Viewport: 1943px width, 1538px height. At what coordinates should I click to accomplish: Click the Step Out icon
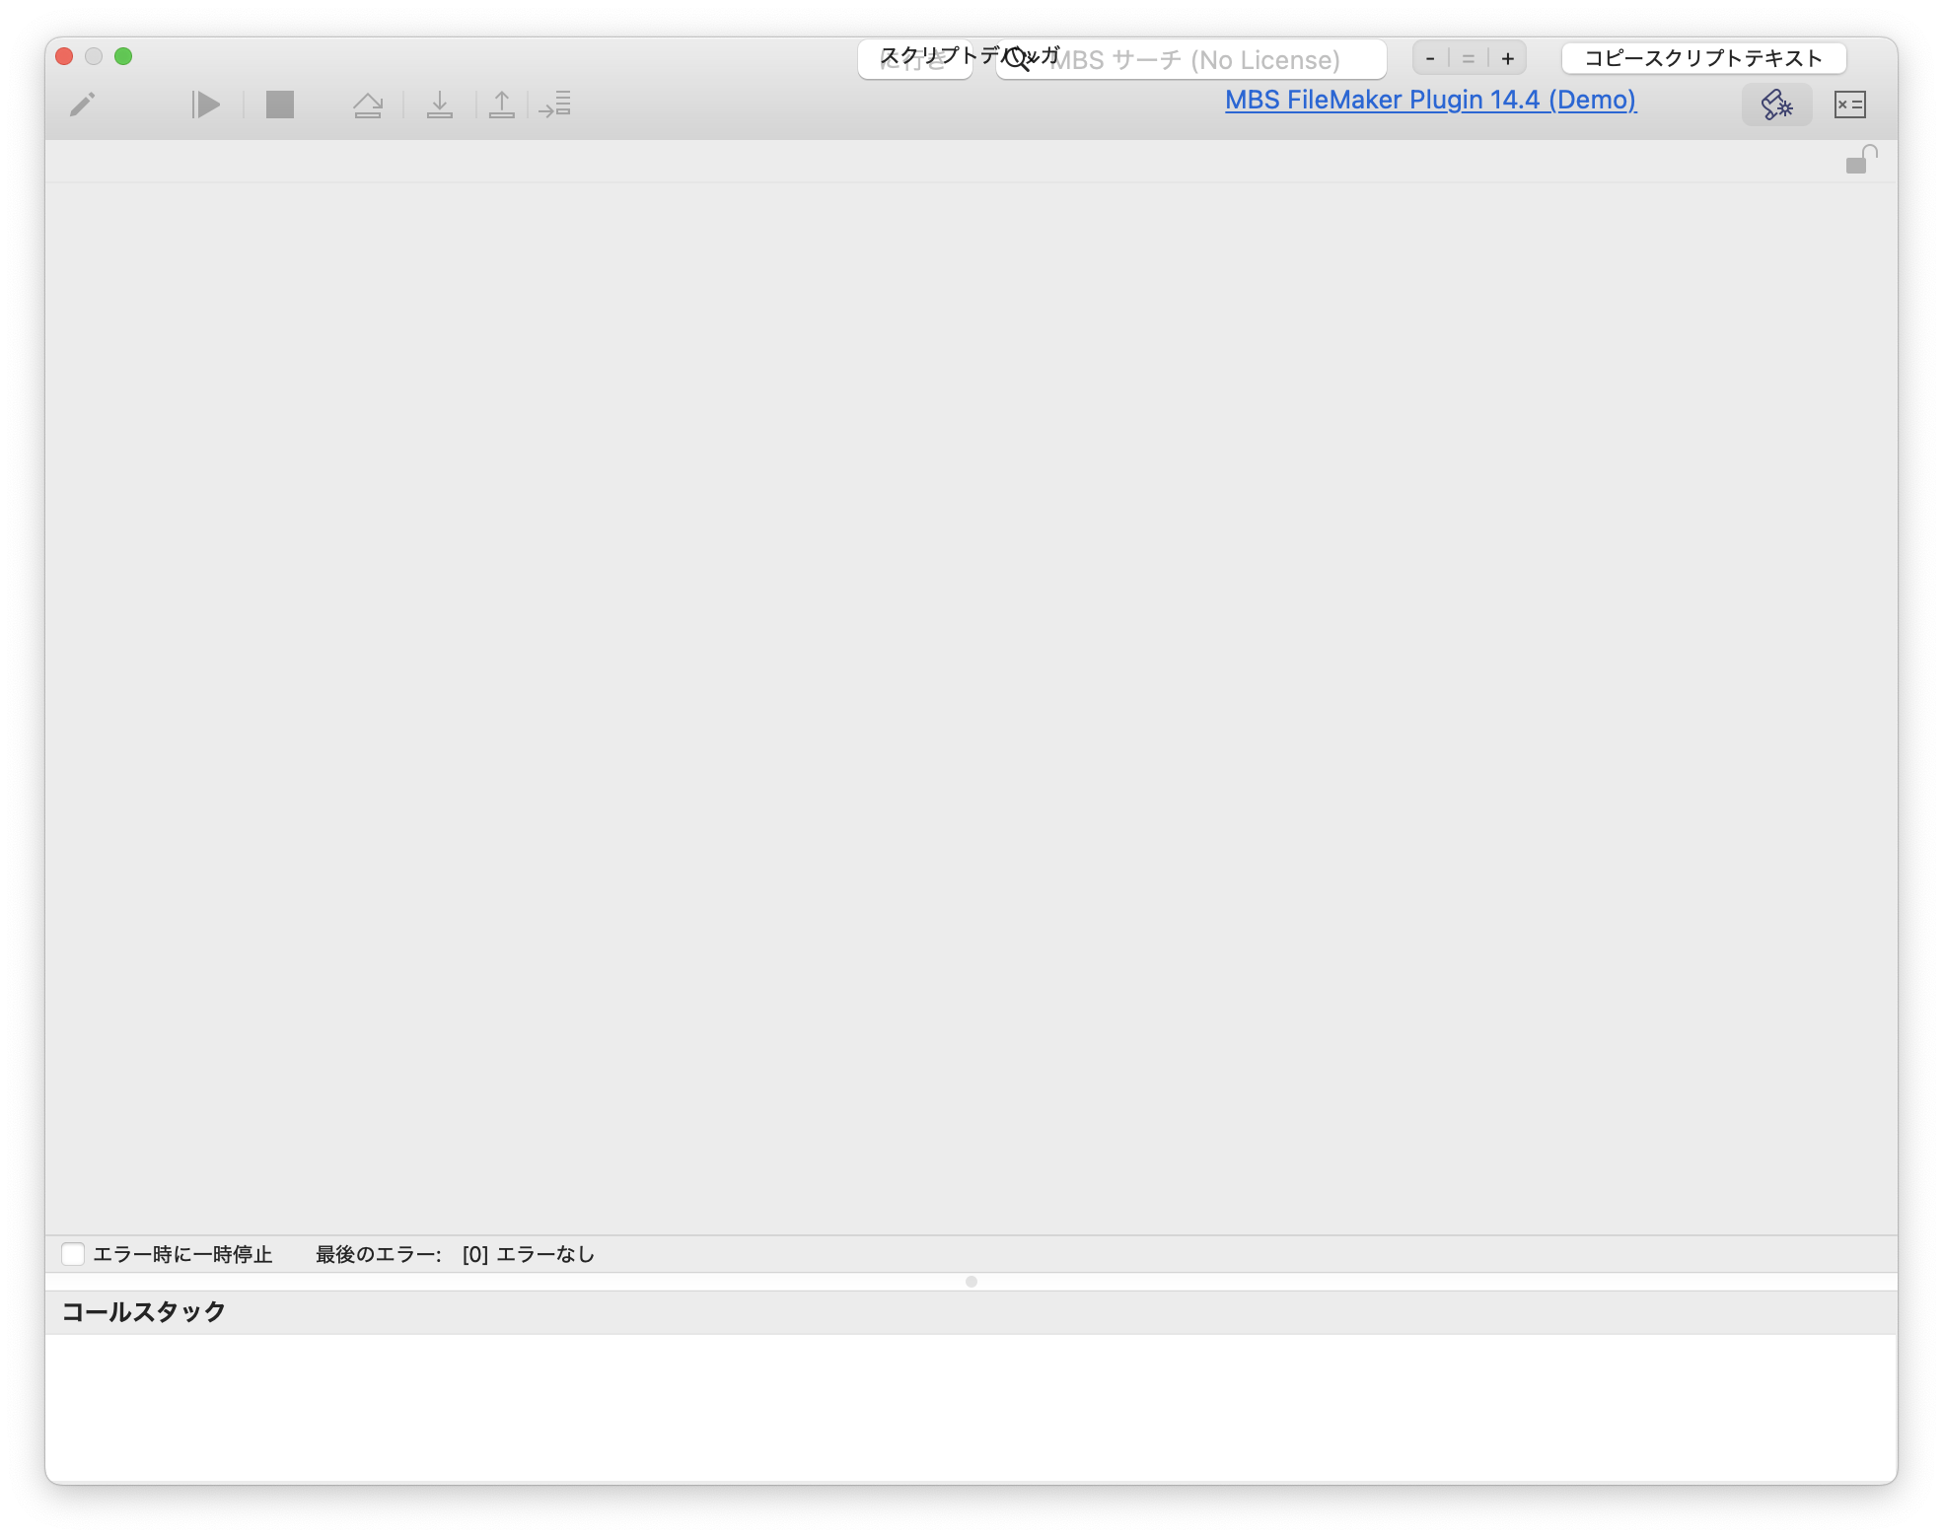(502, 105)
